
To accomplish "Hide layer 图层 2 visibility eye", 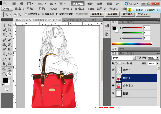I will (x=113, y=70).
